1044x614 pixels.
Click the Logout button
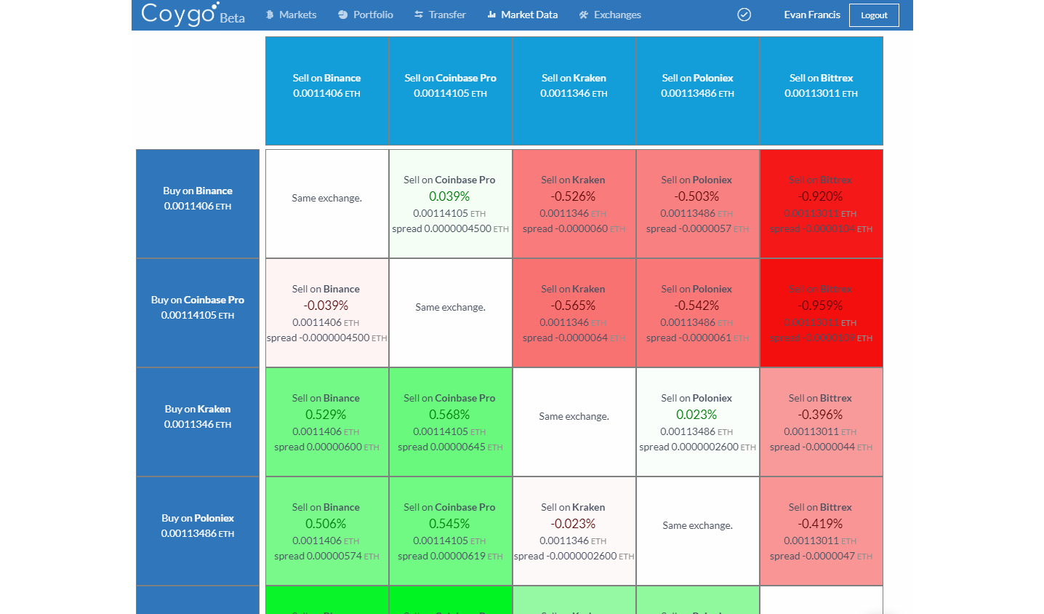pos(874,15)
